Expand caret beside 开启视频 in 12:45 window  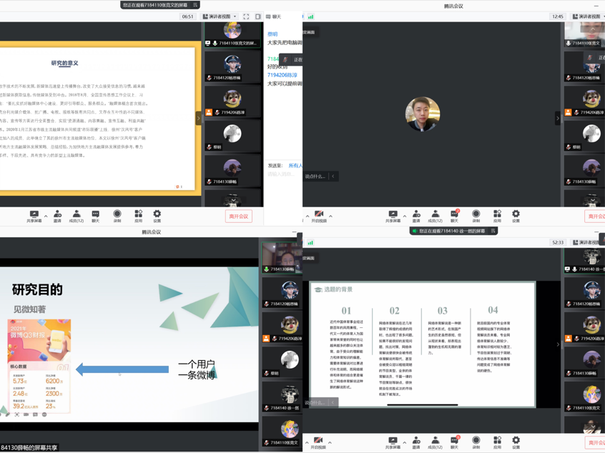[x=330, y=216]
